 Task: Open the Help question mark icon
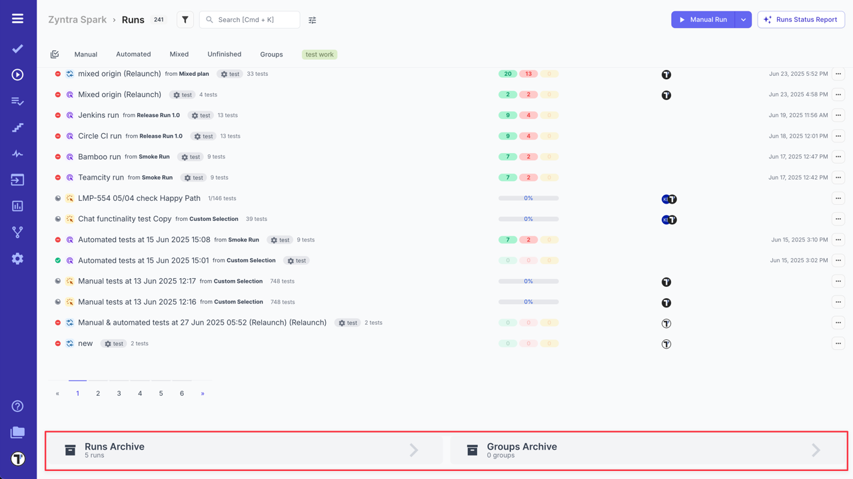[17, 406]
